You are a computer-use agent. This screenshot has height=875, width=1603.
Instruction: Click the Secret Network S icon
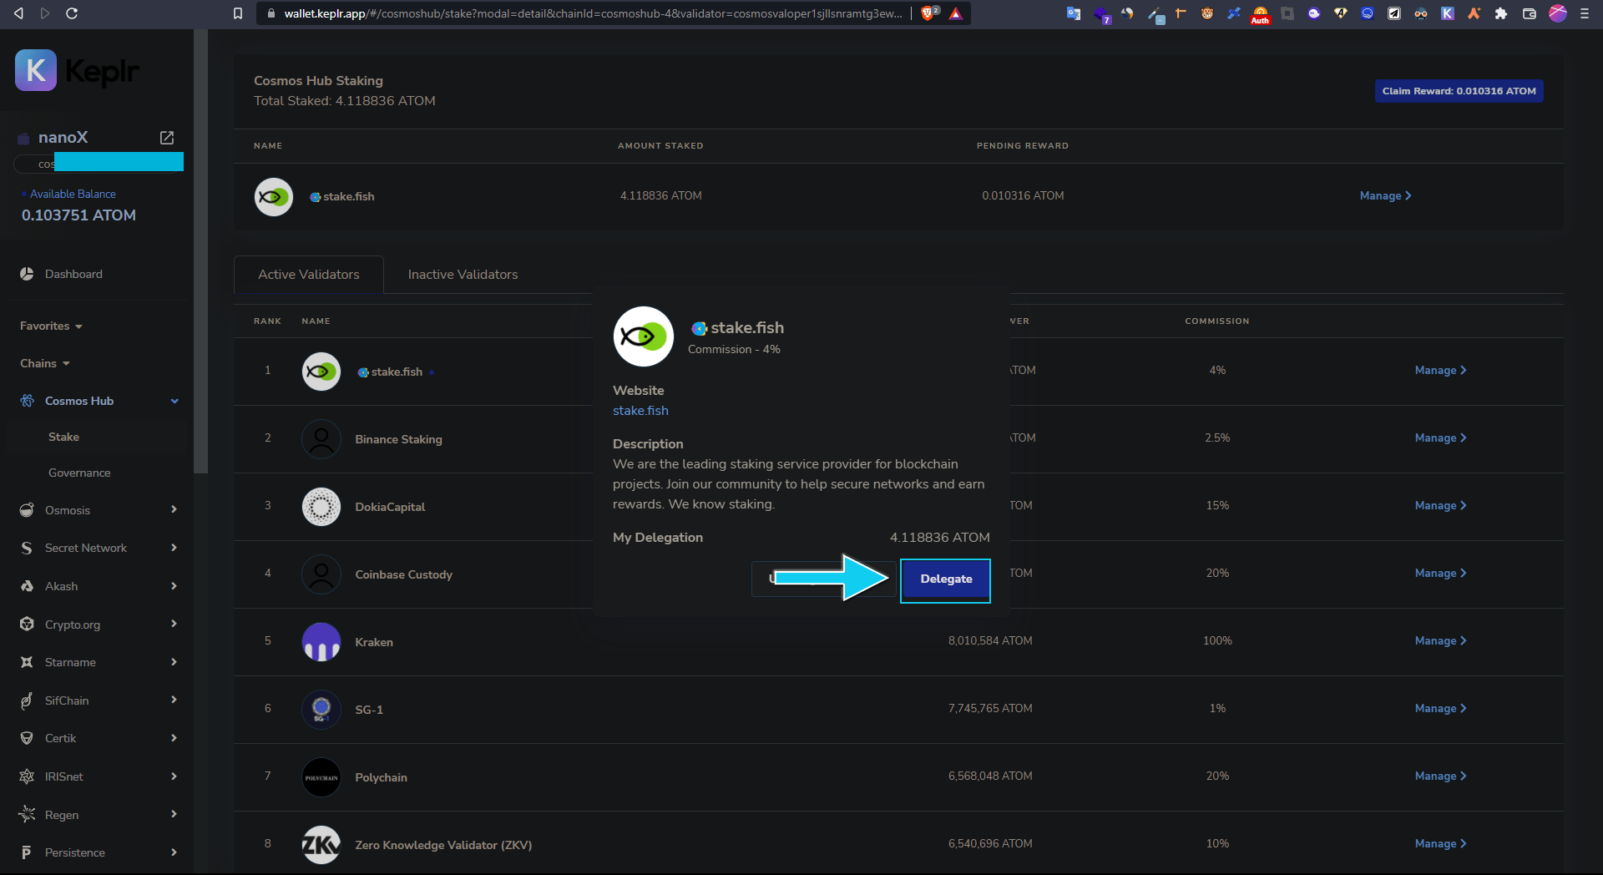click(x=27, y=548)
